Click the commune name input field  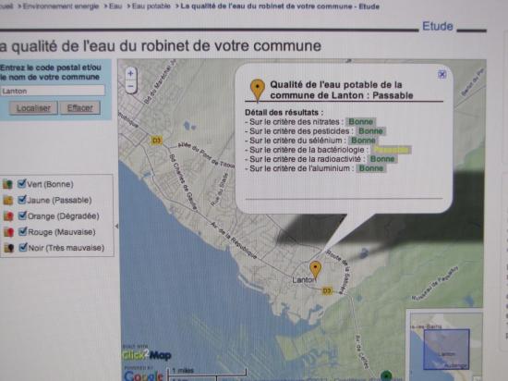point(52,91)
